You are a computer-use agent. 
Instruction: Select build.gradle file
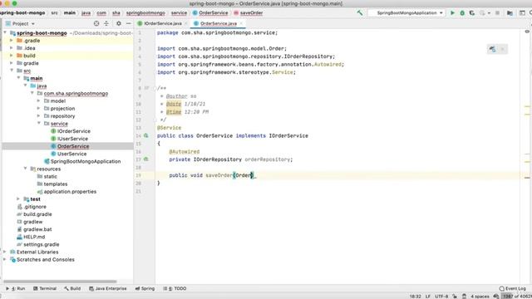coord(37,214)
